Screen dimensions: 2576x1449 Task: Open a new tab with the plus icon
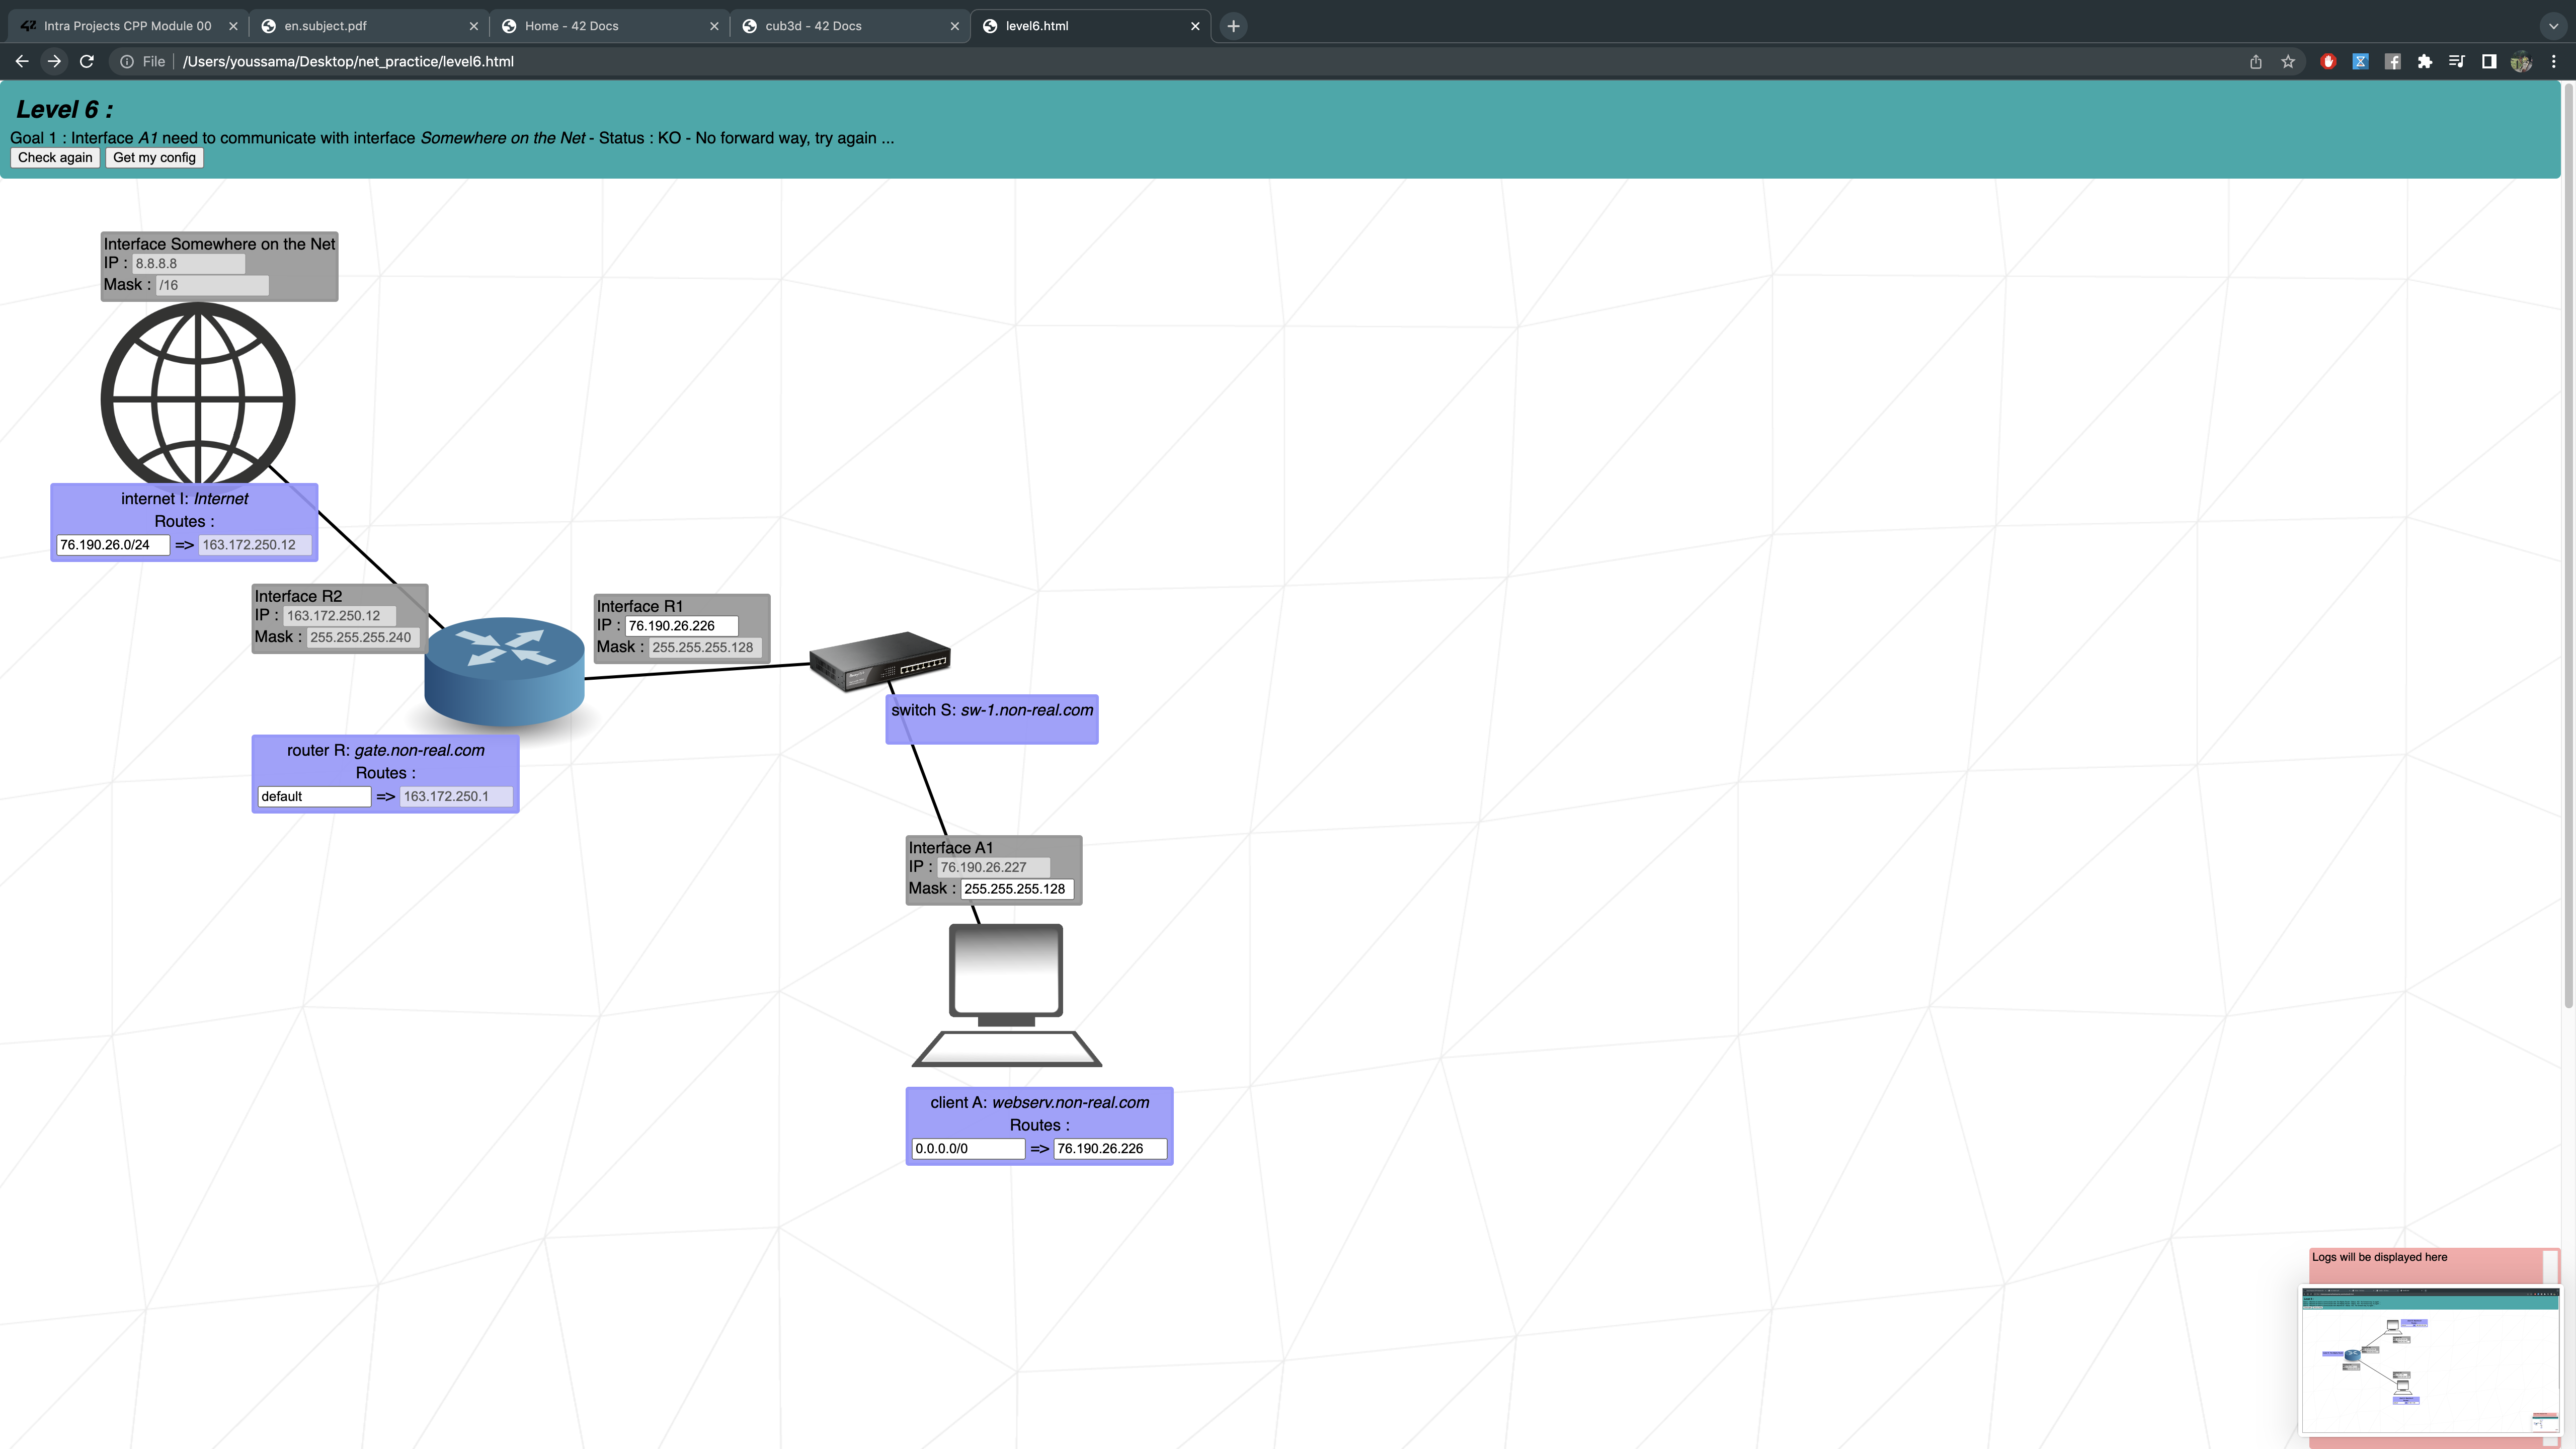tap(1233, 26)
